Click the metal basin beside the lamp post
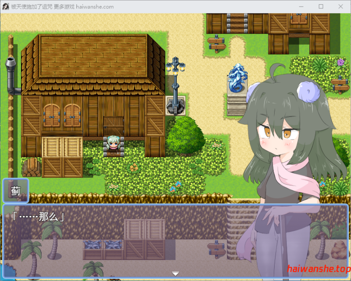The height and width of the screenshot is (281, 351). tap(175, 105)
